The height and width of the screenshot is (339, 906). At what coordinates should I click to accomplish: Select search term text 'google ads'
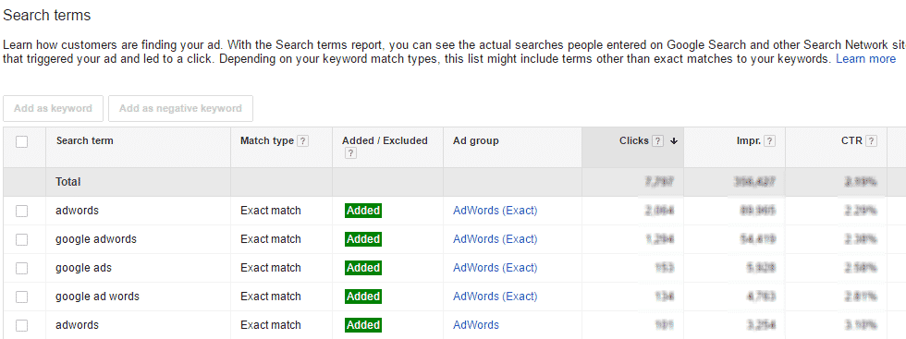(84, 268)
